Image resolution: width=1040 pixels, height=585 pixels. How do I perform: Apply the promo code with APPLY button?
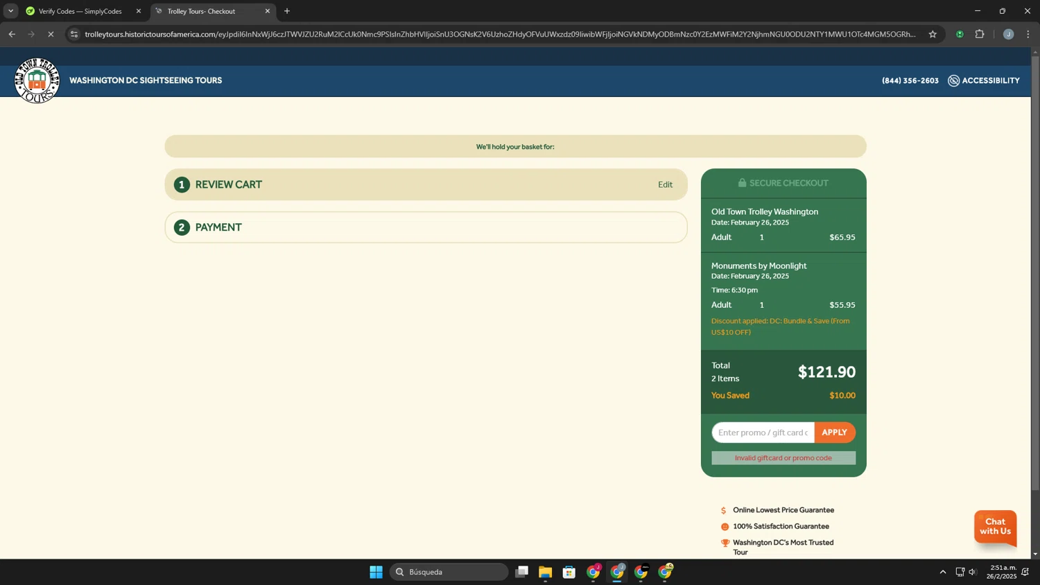[835, 433]
